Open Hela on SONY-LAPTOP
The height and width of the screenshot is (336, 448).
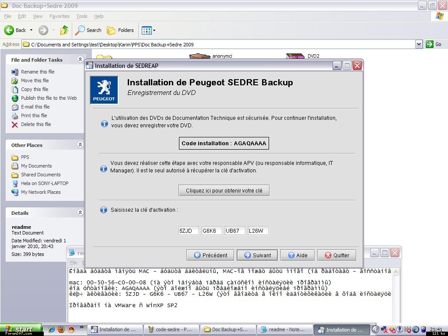(x=45, y=183)
